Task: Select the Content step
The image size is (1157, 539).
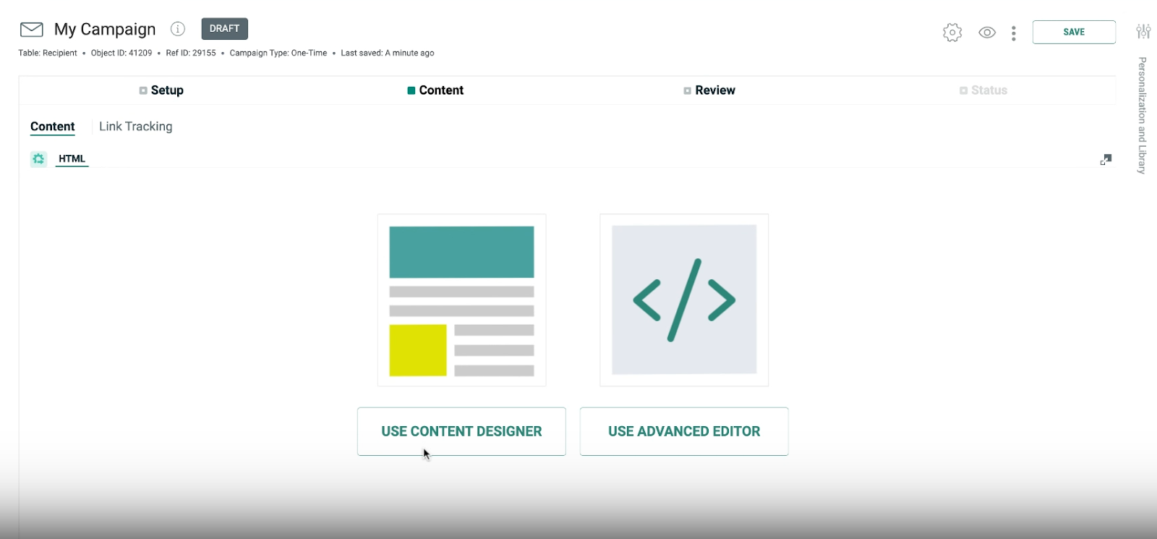Action: 435,90
